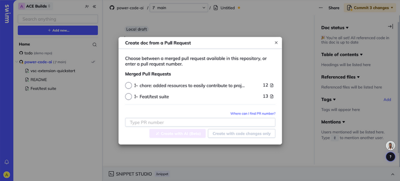The height and width of the screenshot is (181, 400).
Task: Open the help question mark button
Action: (x=390, y=157)
